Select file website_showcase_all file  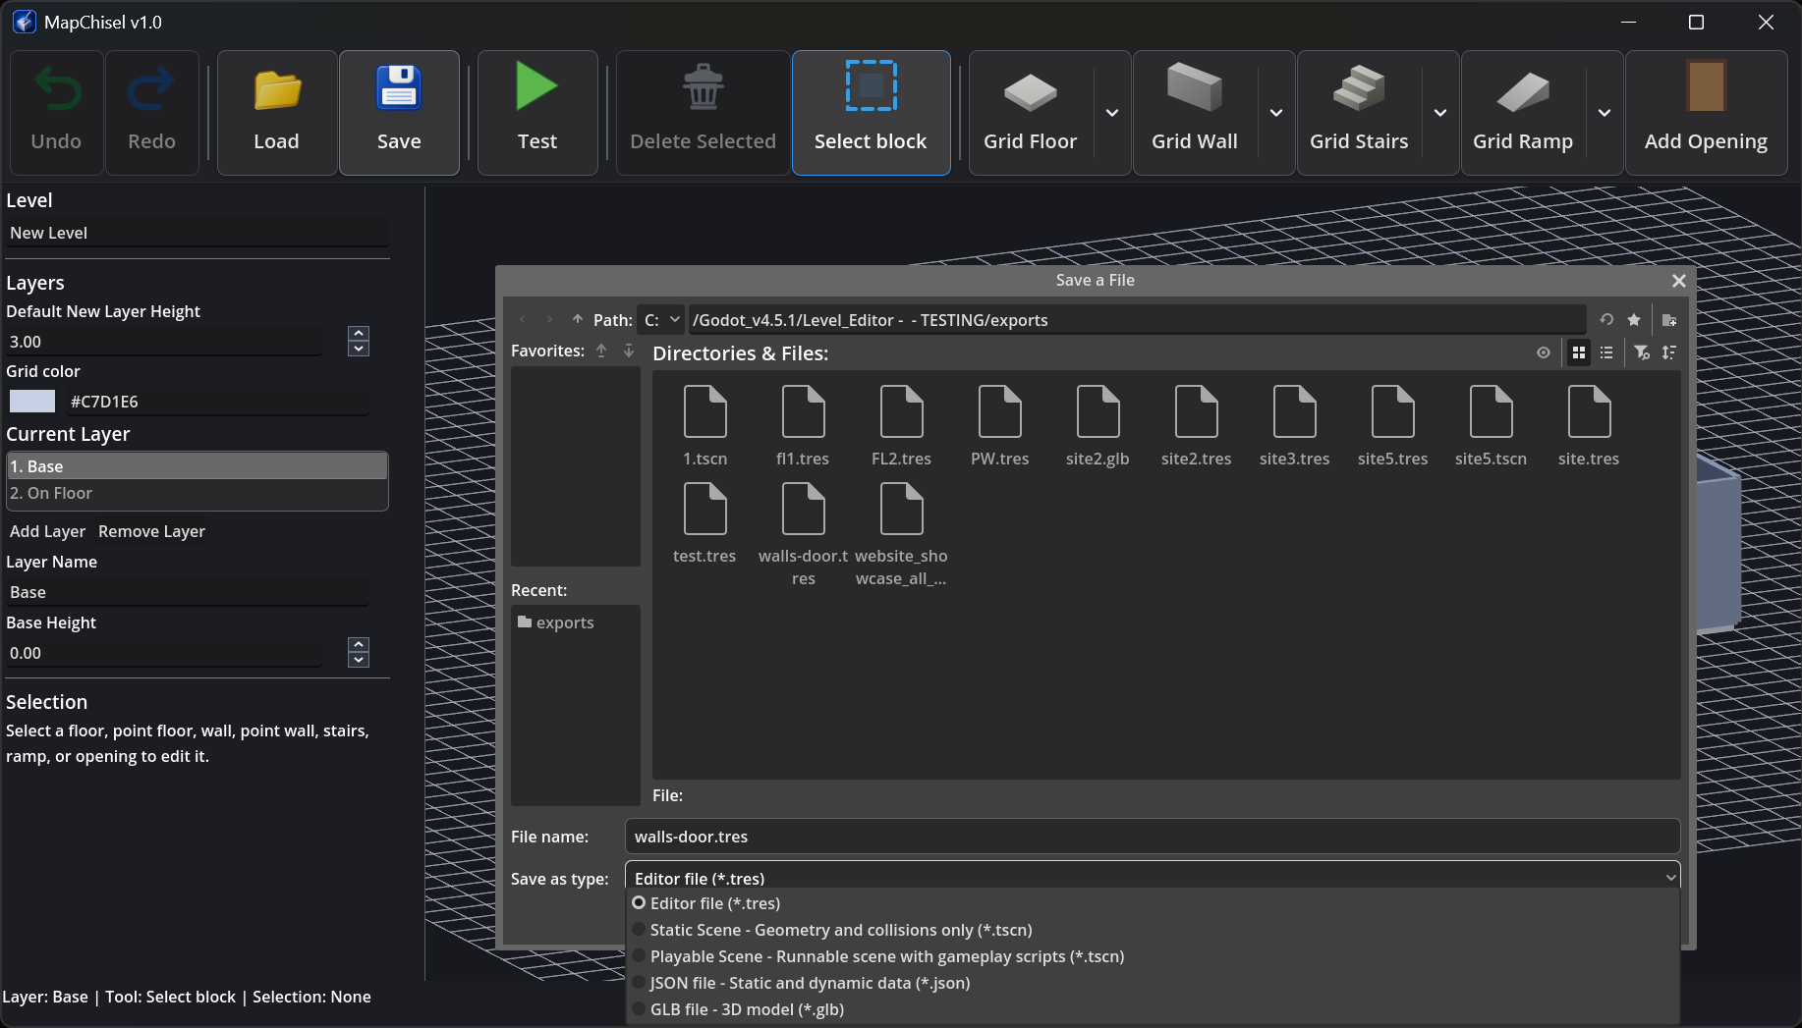[901, 535]
